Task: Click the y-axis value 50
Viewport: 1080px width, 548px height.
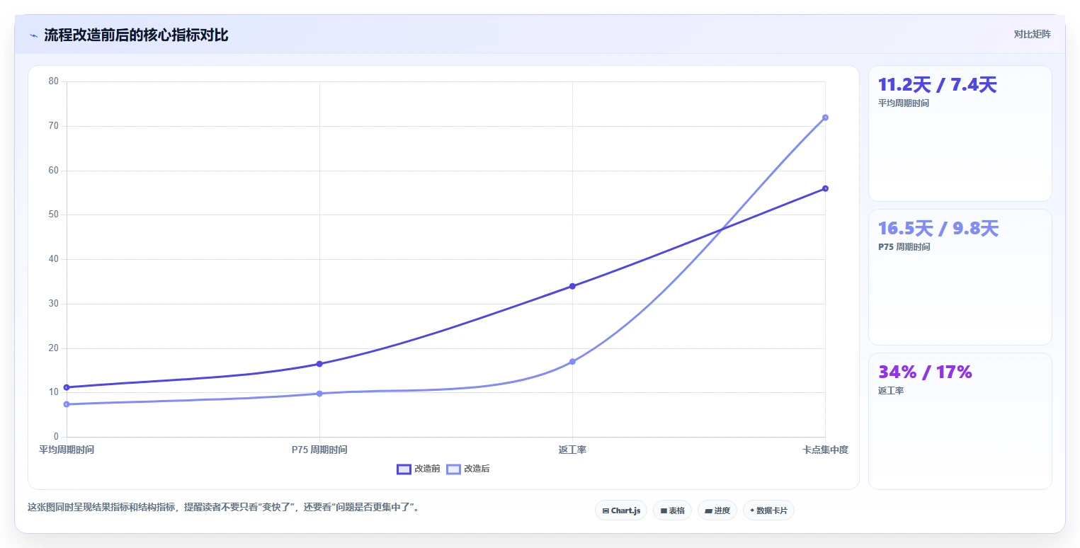Action: pos(54,215)
